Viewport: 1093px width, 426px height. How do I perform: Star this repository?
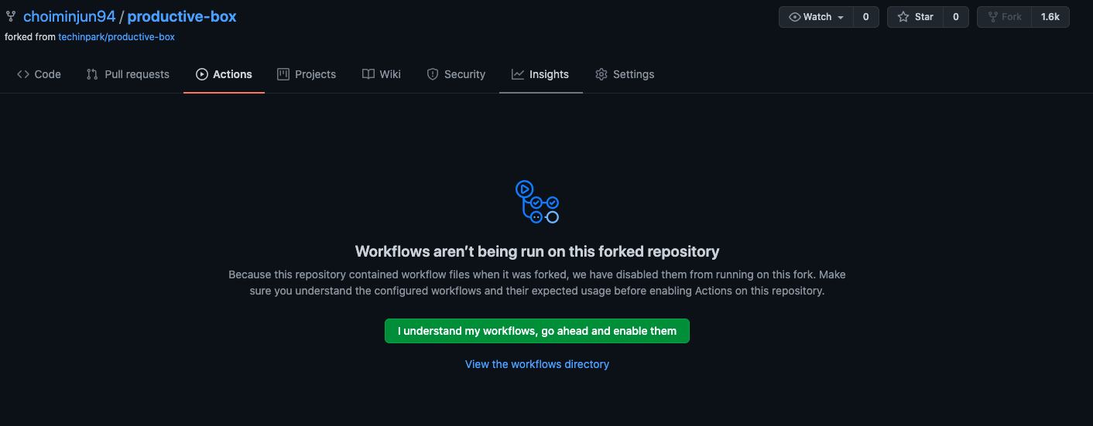[x=915, y=17]
